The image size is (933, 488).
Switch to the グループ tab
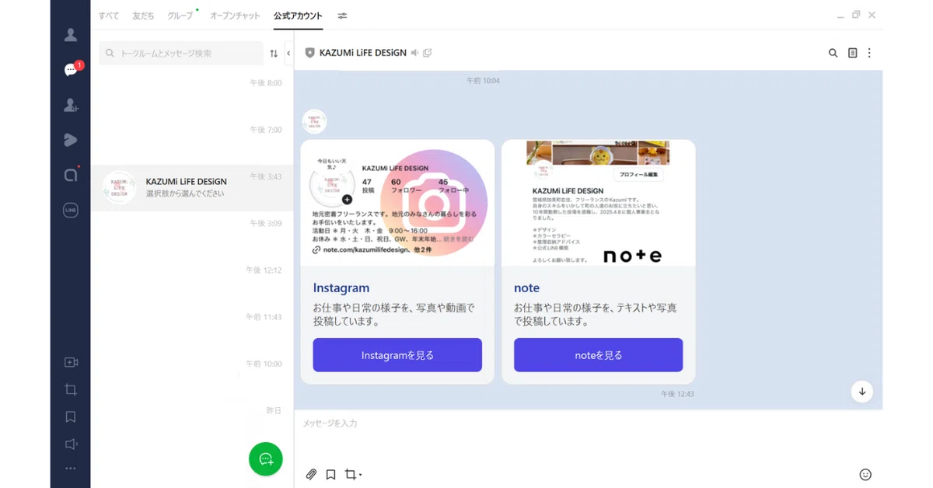(180, 16)
